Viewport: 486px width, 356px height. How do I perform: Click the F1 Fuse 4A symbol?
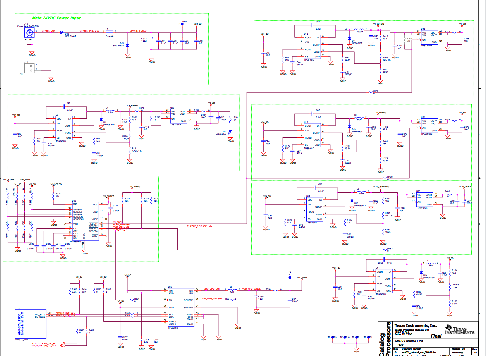(x=109, y=33)
